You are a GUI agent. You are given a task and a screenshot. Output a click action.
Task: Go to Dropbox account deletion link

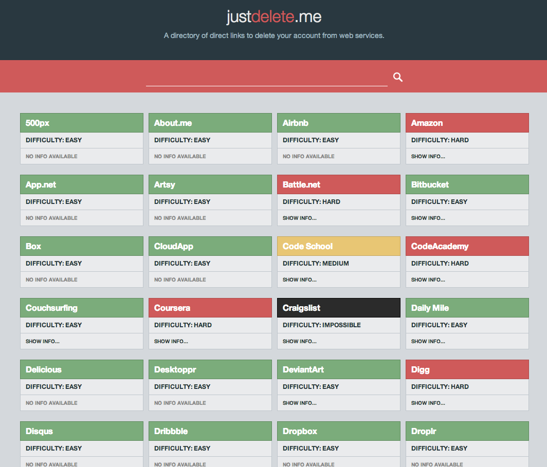coord(338,431)
